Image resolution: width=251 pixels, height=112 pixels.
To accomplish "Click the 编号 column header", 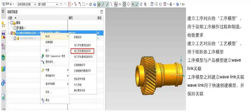I will tap(82, 18).
